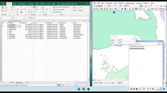Switch to the Excel Insert tab
Image resolution: width=167 pixels, height=93 pixels.
(x=15, y=4)
